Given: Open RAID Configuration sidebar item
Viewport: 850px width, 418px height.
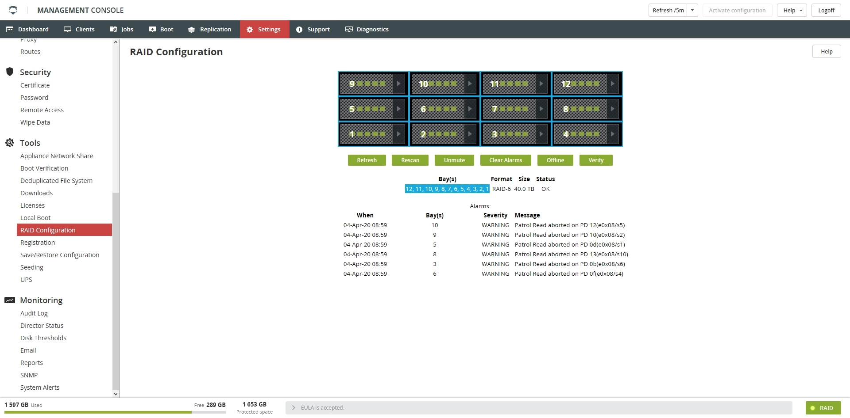Looking at the screenshot, I should coord(64,230).
